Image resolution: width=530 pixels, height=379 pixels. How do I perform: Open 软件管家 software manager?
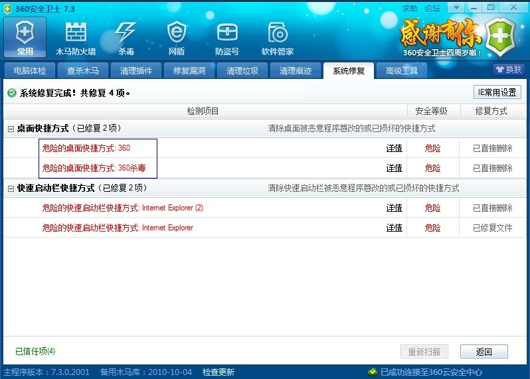click(278, 38)
